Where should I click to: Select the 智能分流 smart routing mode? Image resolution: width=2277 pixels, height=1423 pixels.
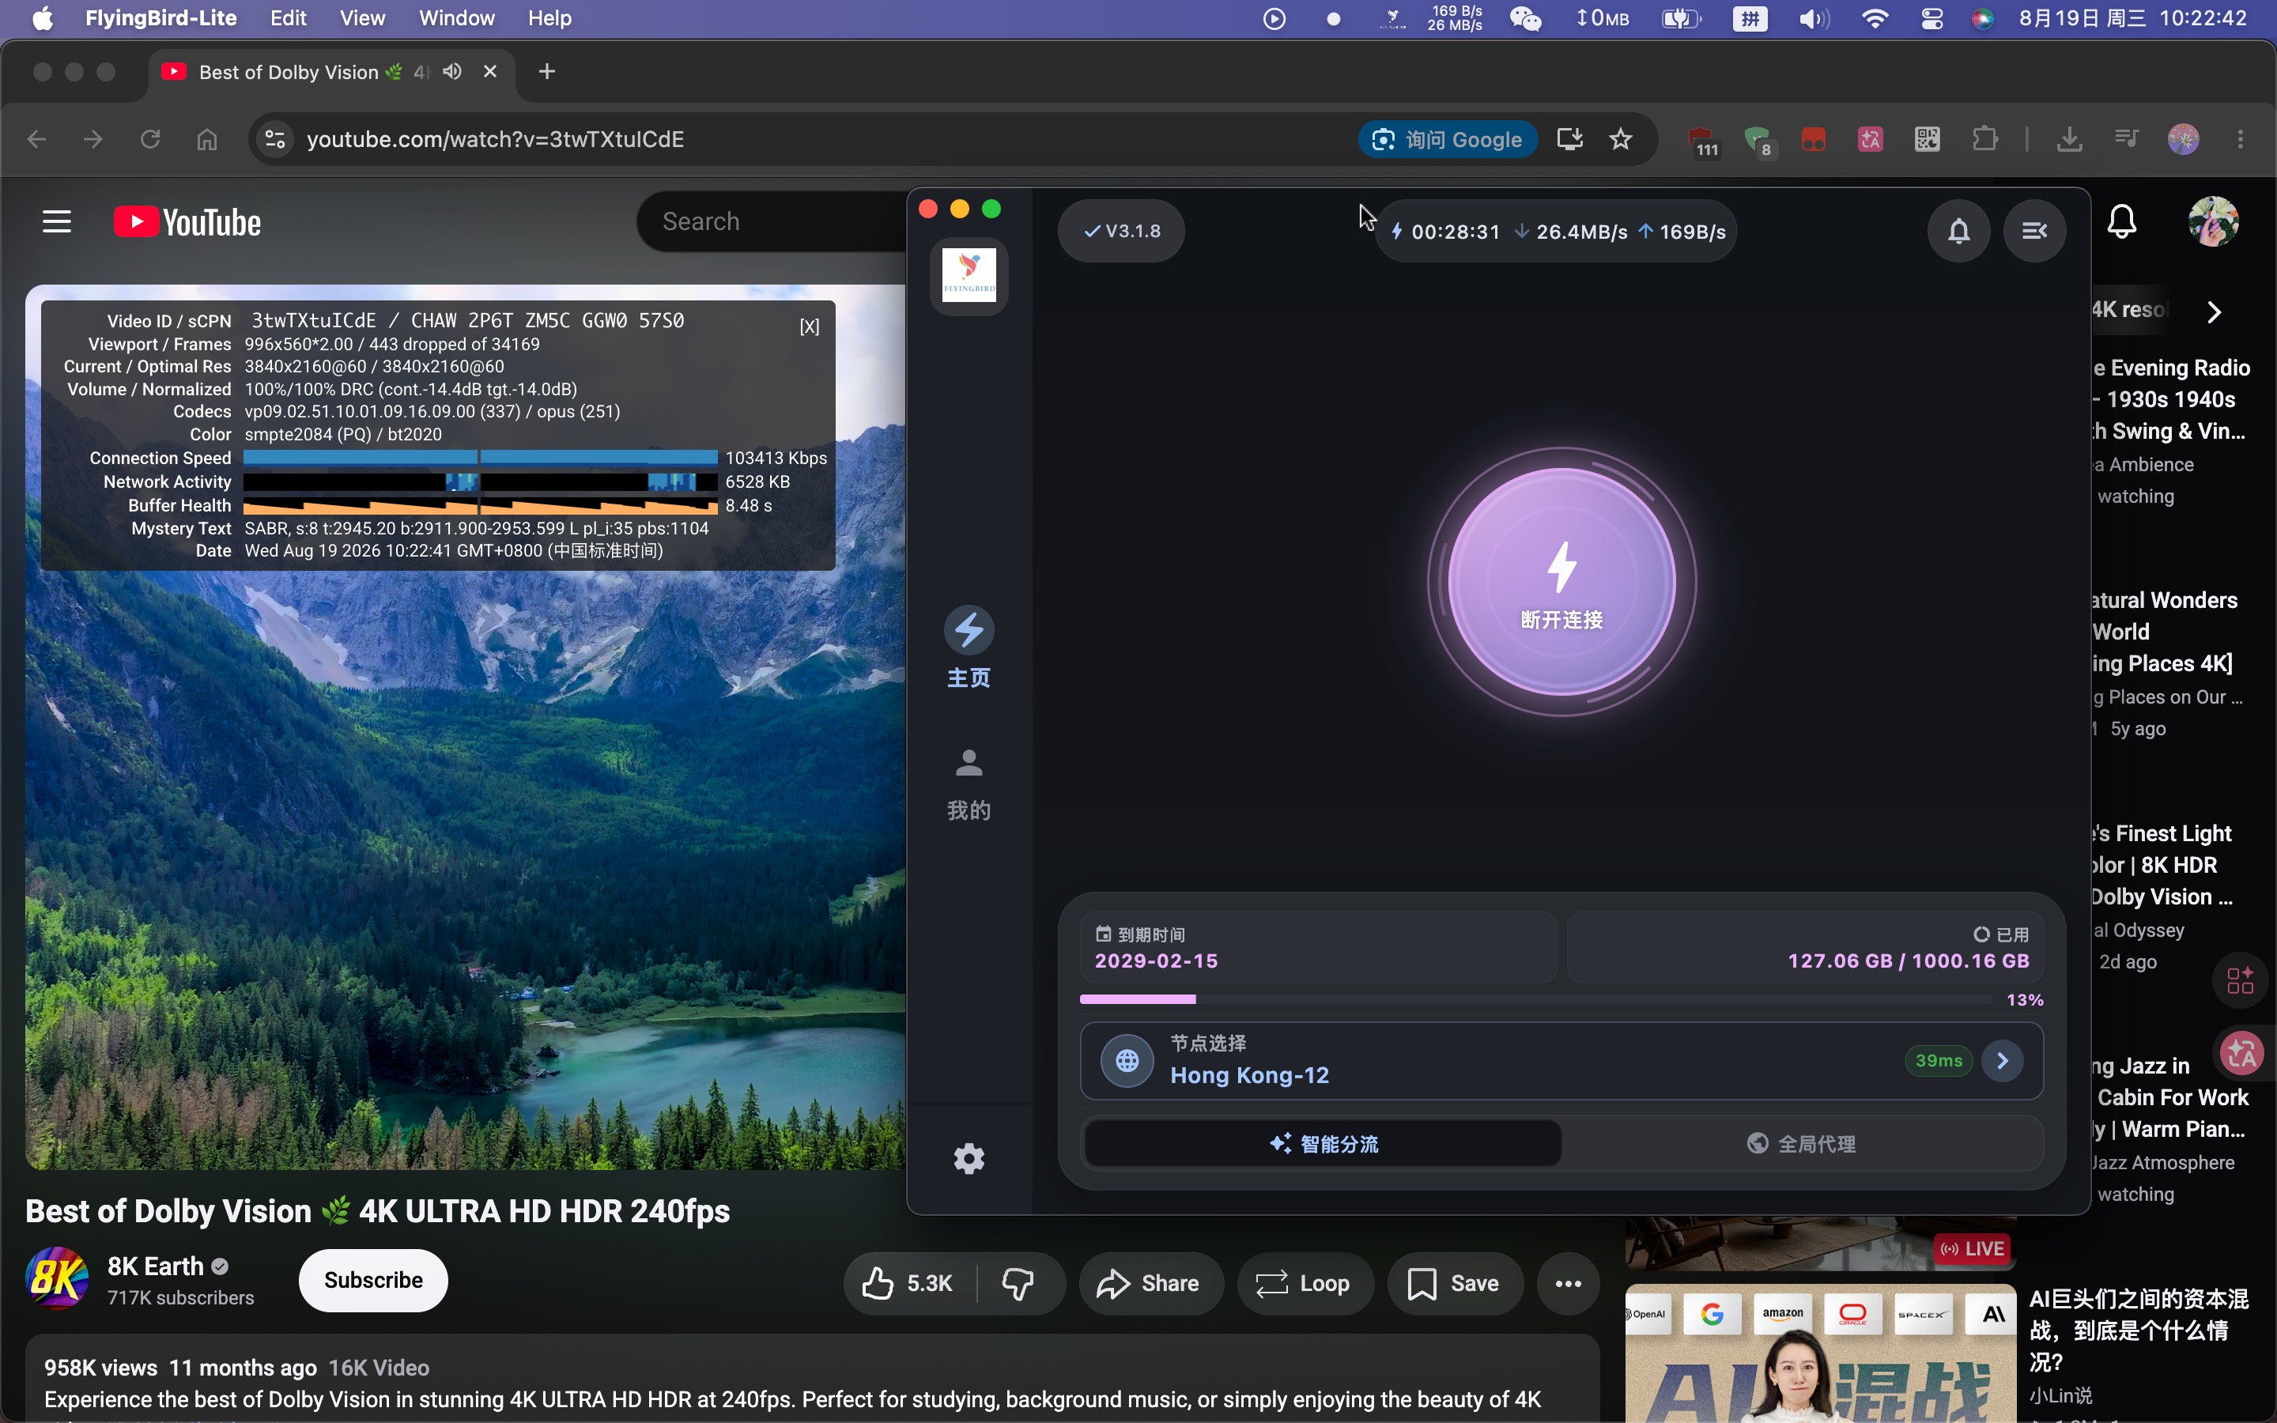click(1323, 1143)
